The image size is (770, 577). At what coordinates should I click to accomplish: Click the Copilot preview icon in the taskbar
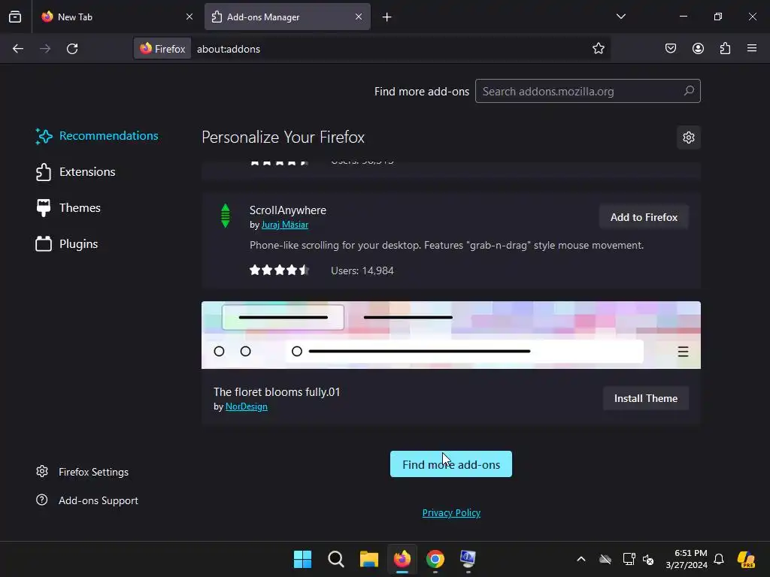(x=746, y=559)
